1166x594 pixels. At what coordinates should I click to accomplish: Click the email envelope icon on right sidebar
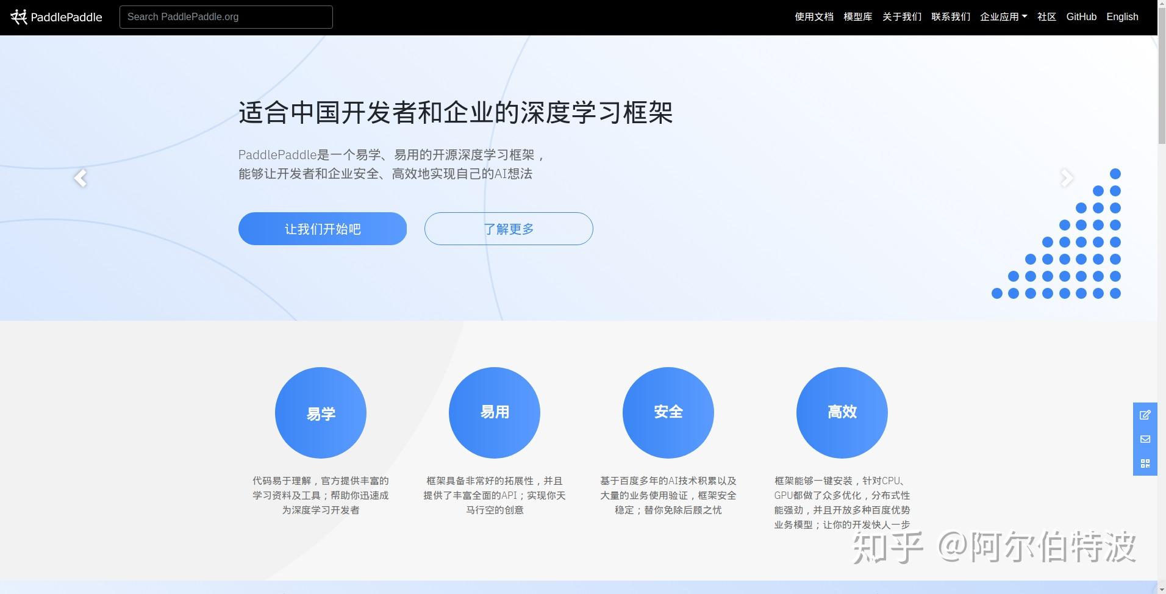tap(1146, 439)
